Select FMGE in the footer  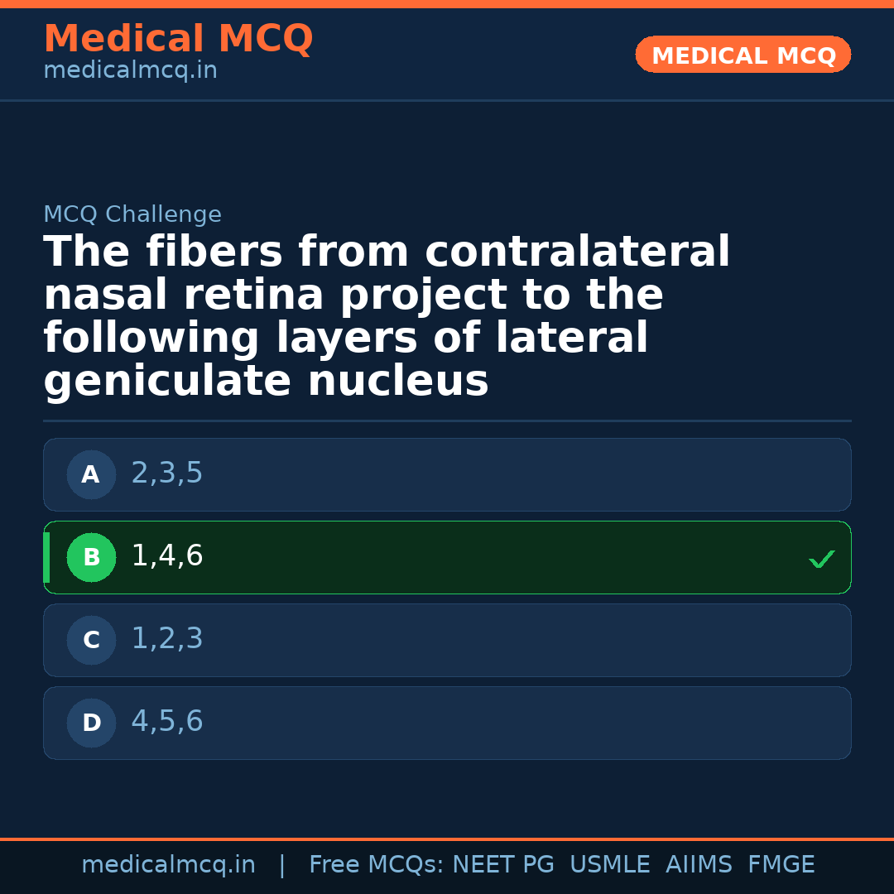coord(781,865)
